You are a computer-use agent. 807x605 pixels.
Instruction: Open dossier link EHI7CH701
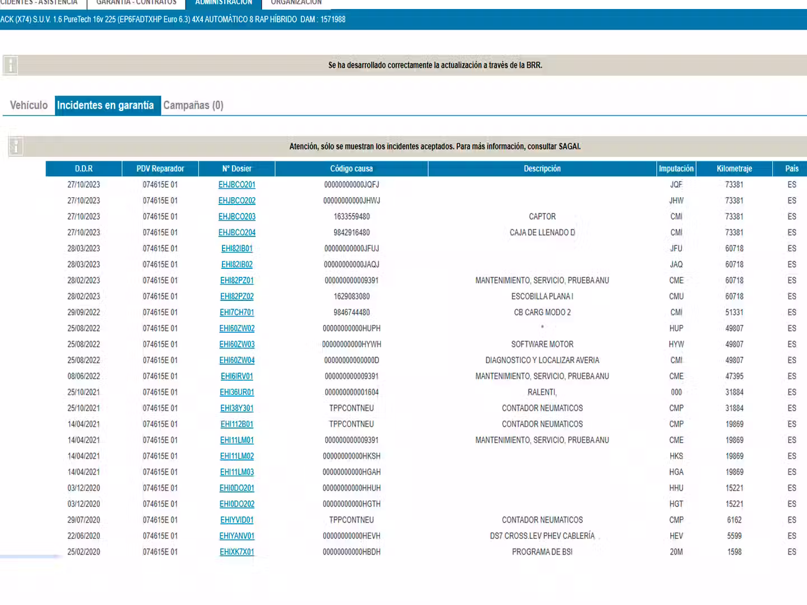pyautogui.click(x=237, y=313)
